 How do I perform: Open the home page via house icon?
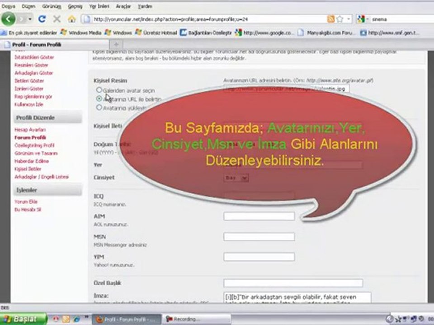[72, 19]
